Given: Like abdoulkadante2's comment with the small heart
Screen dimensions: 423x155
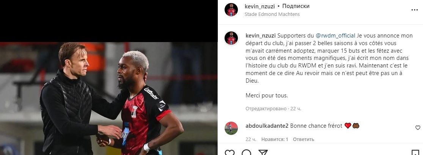Looking at the screenshot, I should pos(418,127).
